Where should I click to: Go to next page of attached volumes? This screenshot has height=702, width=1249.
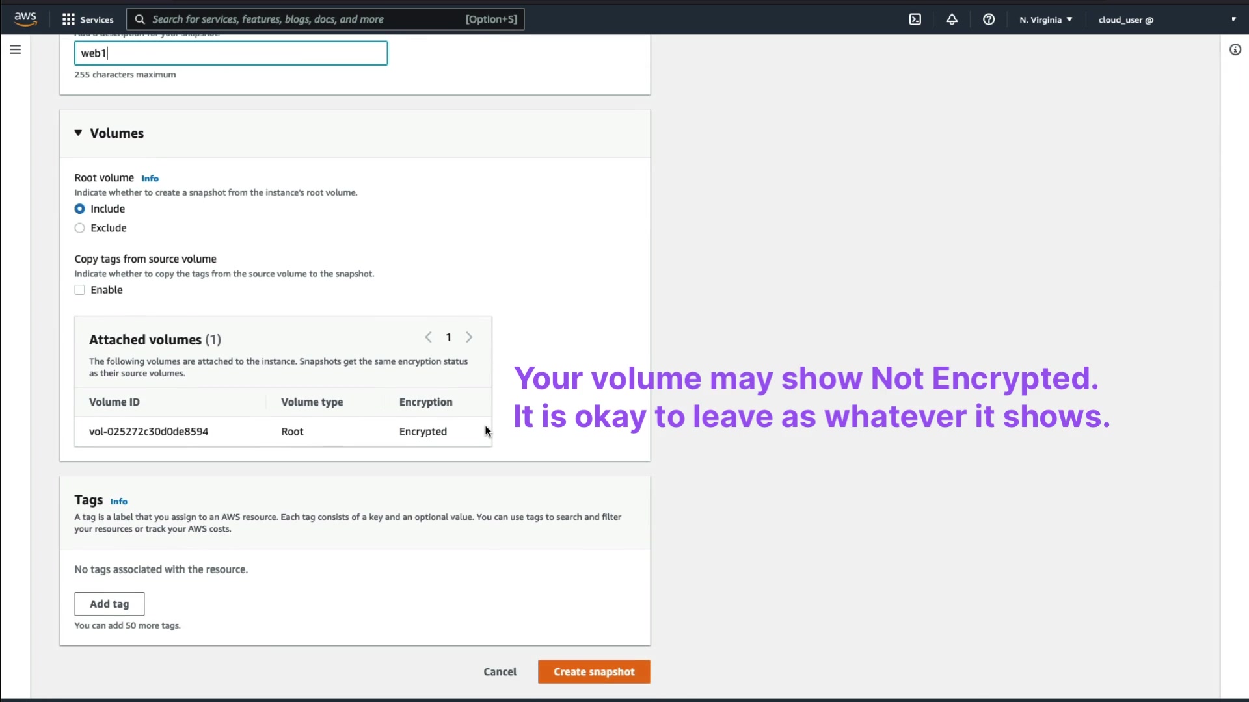(469, 337)
